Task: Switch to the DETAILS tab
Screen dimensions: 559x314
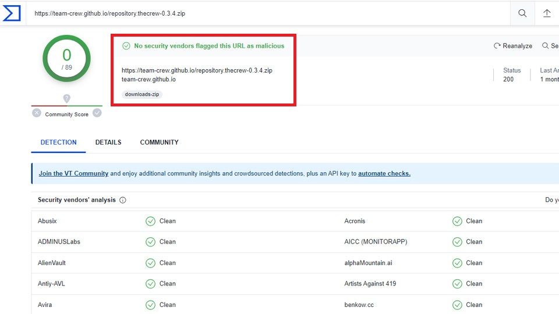Action: click(x=108, y=142)
